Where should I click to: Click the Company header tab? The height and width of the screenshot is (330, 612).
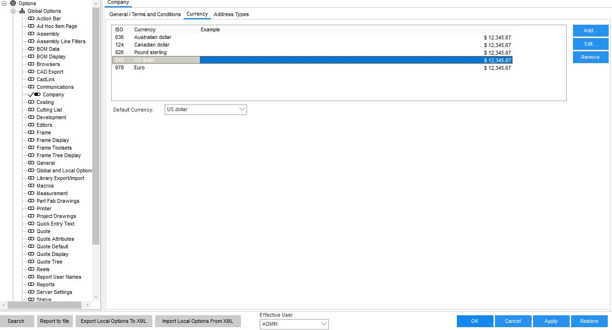point(118,3)
